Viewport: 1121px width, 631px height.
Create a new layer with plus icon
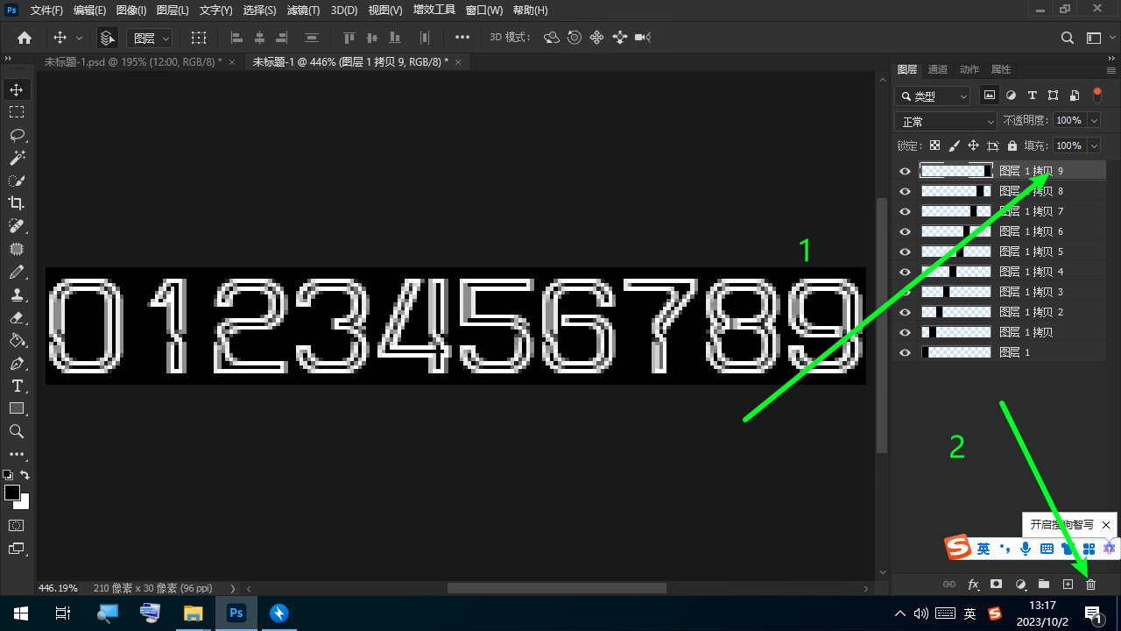1068,585
